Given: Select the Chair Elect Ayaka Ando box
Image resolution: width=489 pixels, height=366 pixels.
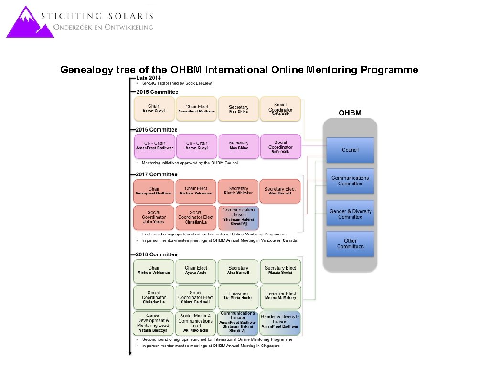Looking at the screenshot, I should pos(196,271).
